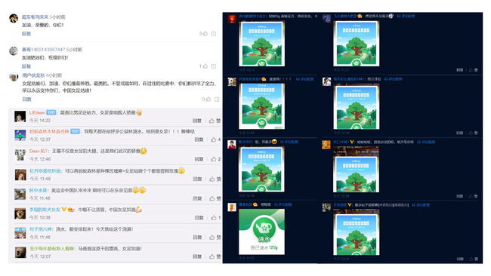Open the square icon beside 1 like

click(x=214, y=66)
